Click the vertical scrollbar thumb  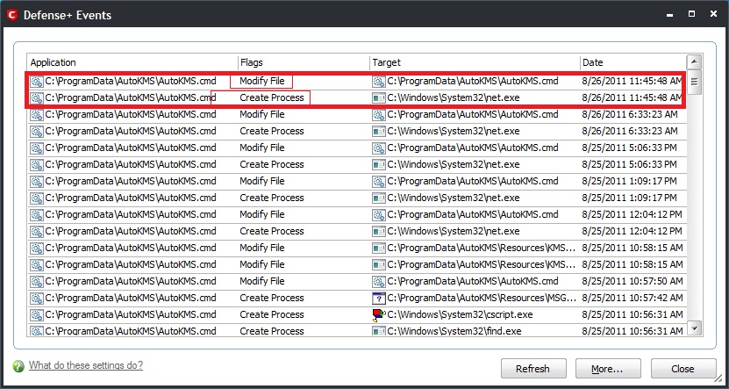(694, 83)
